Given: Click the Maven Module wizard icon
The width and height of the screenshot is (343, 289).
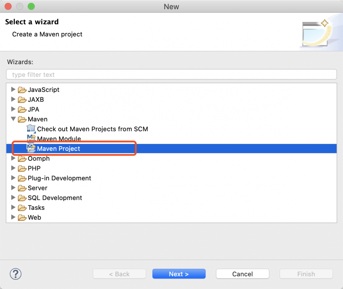Looking at the screenshot, I should coord(31,139).
